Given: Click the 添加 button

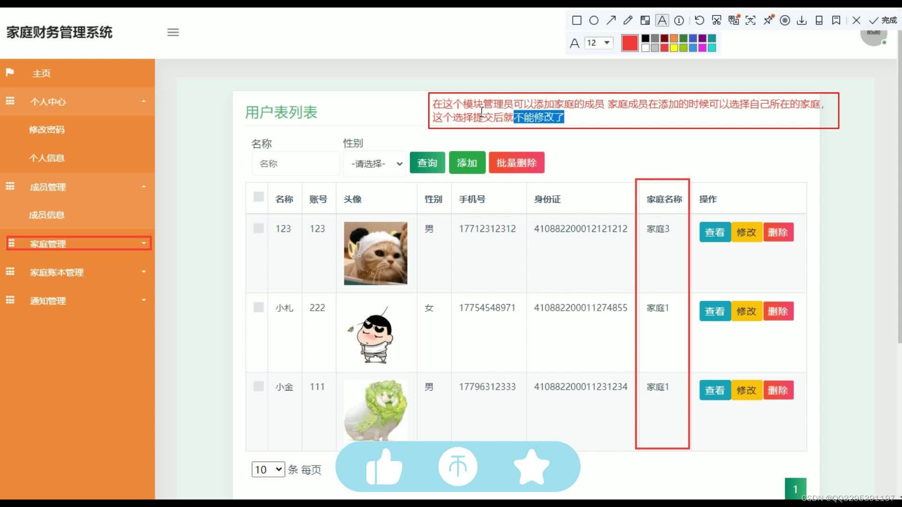Looking at the screenshot, I should tap(467, 163).
